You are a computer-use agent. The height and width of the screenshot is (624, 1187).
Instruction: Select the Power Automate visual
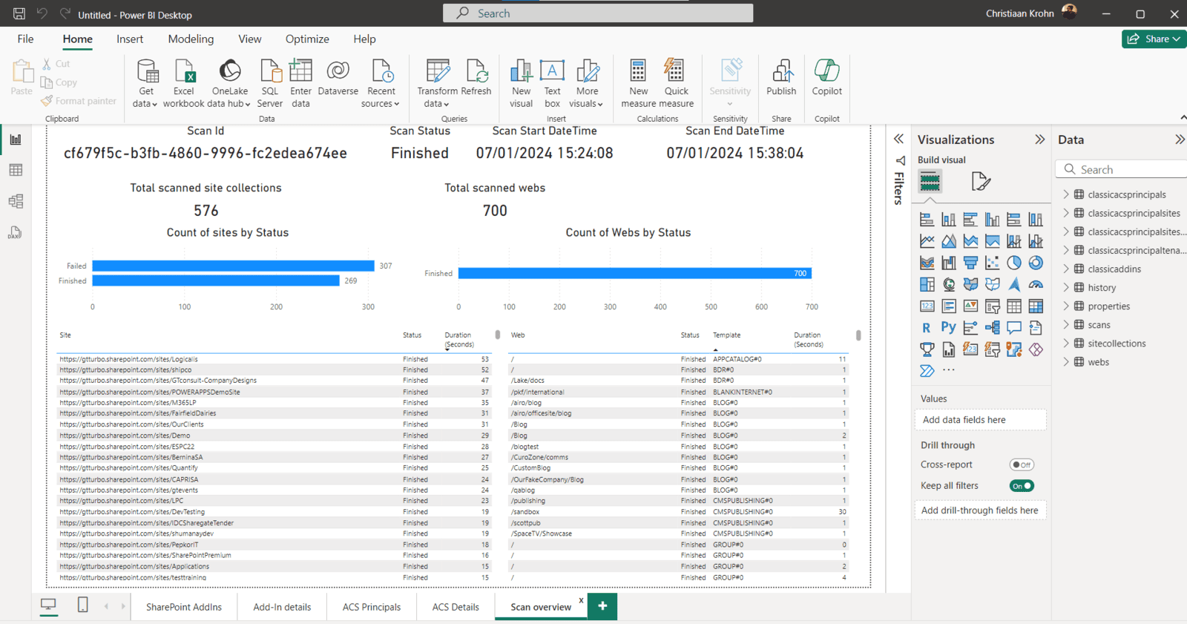[x=927, y=370]
